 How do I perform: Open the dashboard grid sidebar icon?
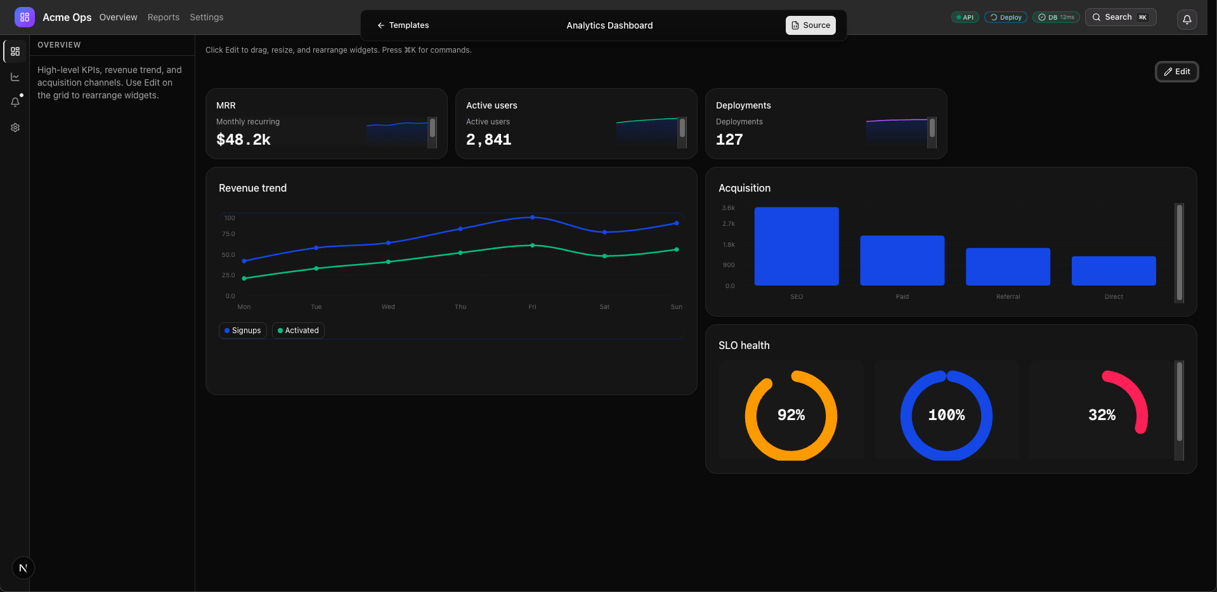(15, 51)
